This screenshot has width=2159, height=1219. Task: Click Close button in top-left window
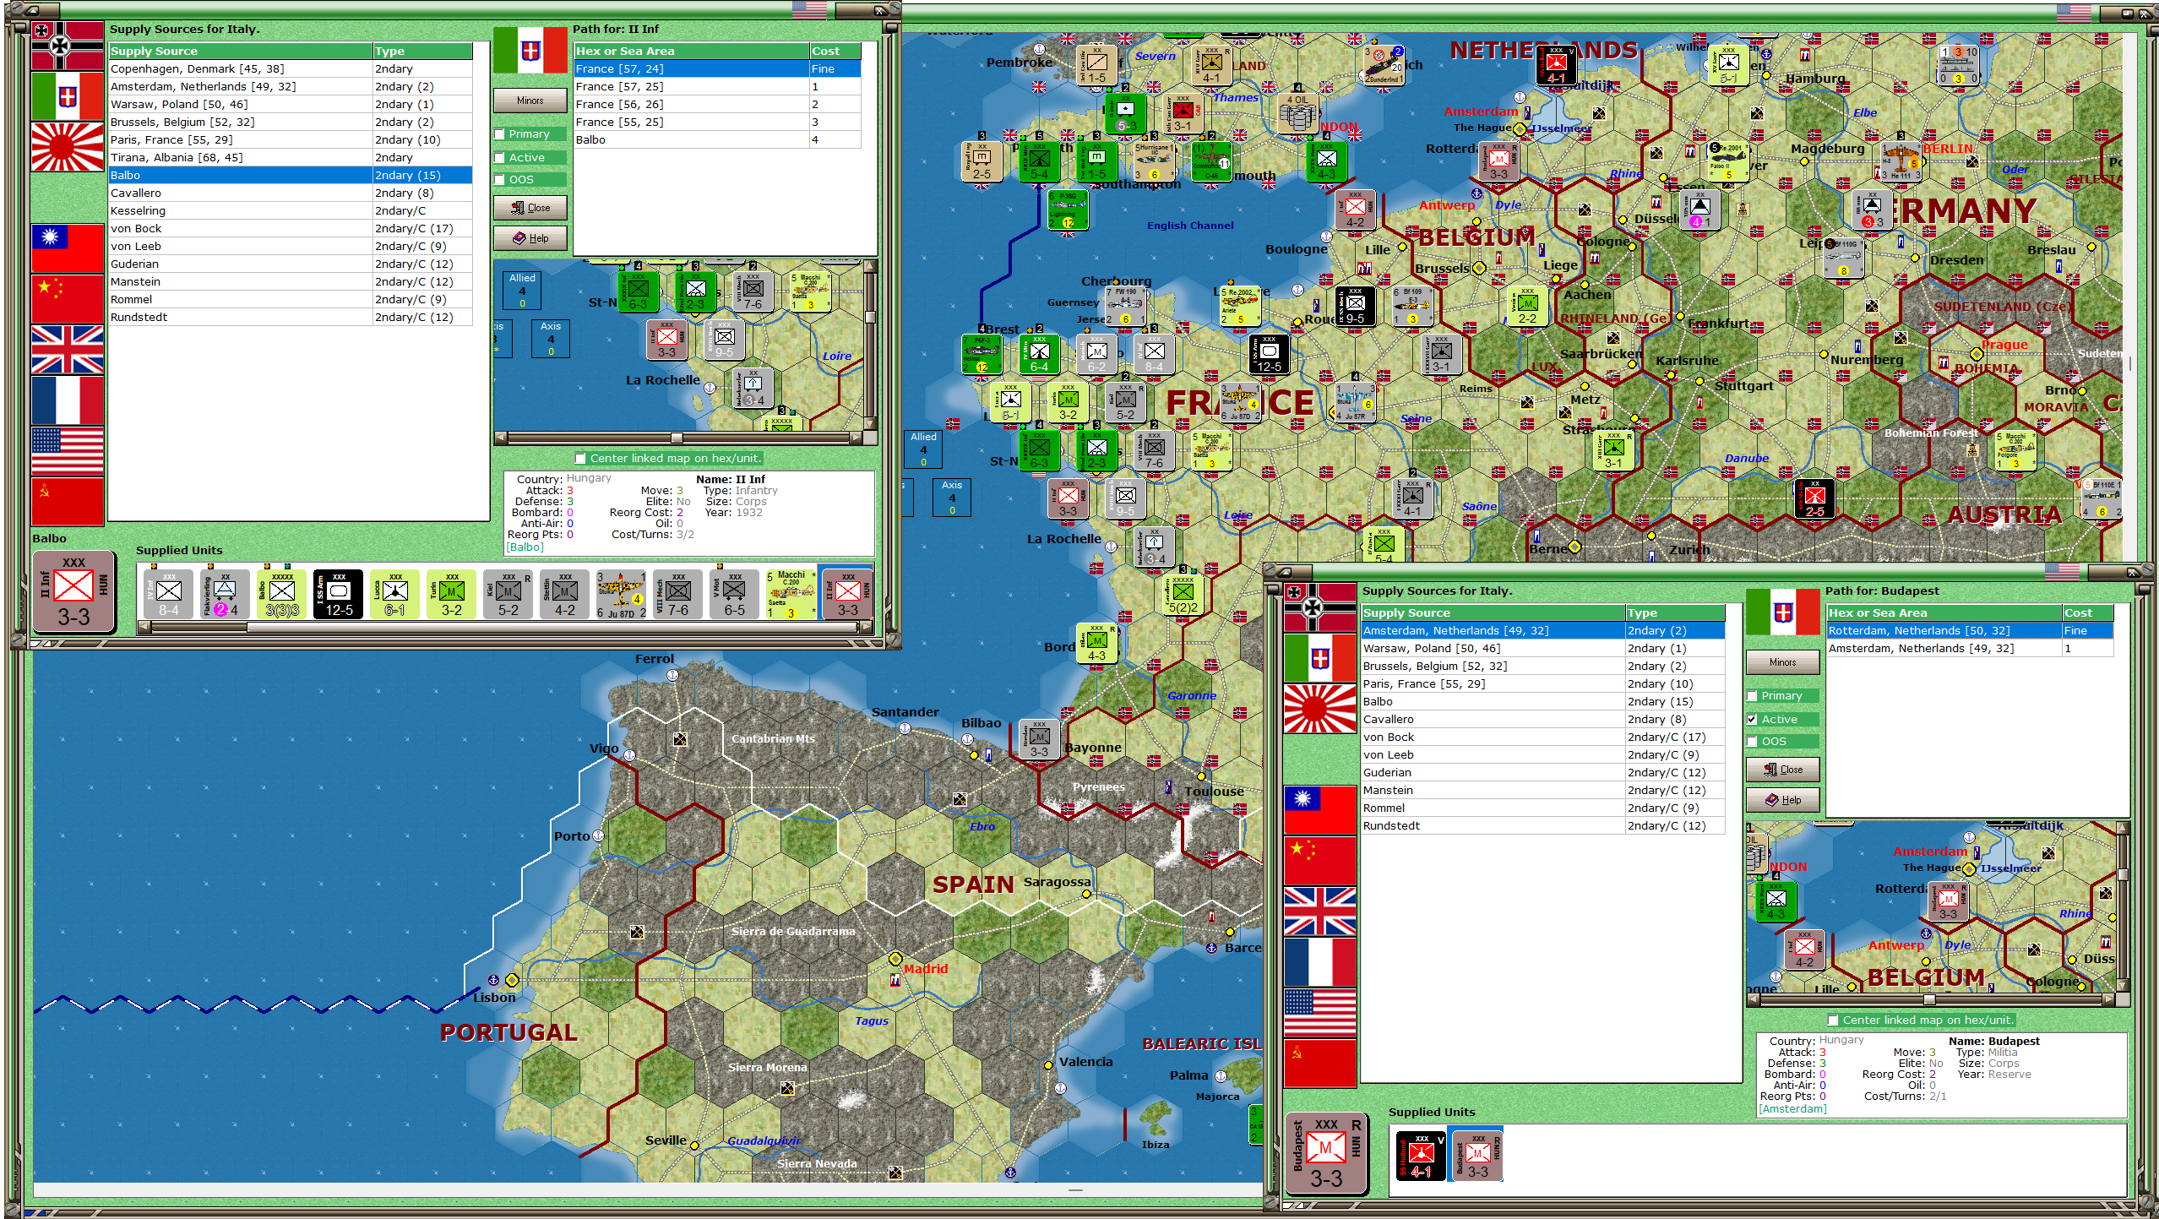530,208
